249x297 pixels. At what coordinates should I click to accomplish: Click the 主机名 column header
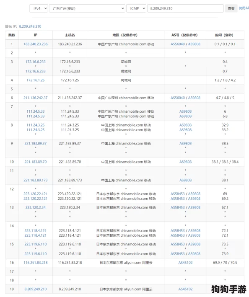coord(70,35)
